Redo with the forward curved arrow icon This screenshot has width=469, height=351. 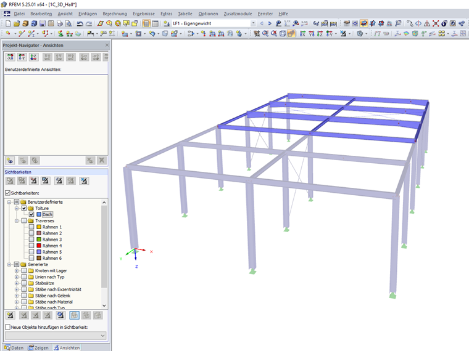tap(89, 23)
